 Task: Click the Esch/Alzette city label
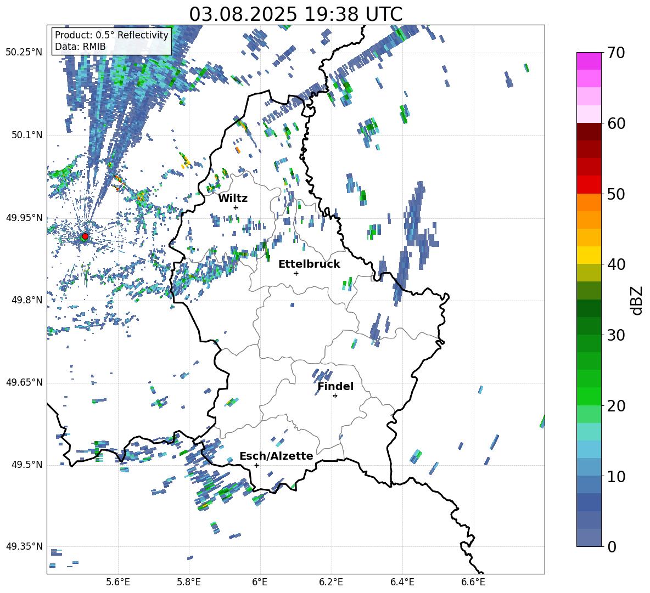tap(276, 456)
